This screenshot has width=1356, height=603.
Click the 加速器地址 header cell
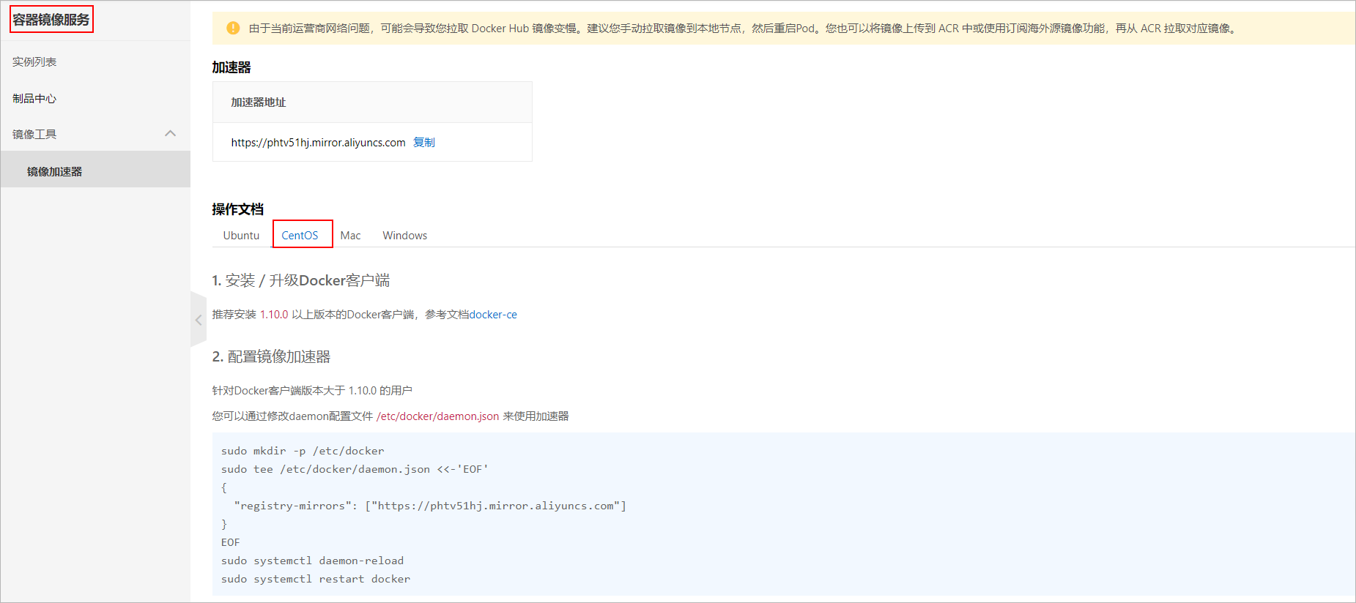[x=372, y=102]
